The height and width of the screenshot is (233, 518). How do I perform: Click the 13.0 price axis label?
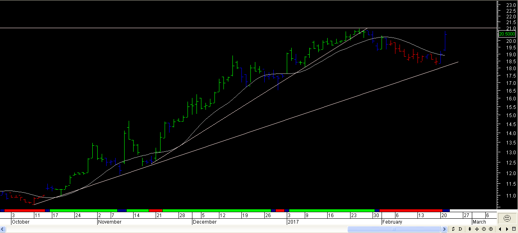(x=510, y=152)
